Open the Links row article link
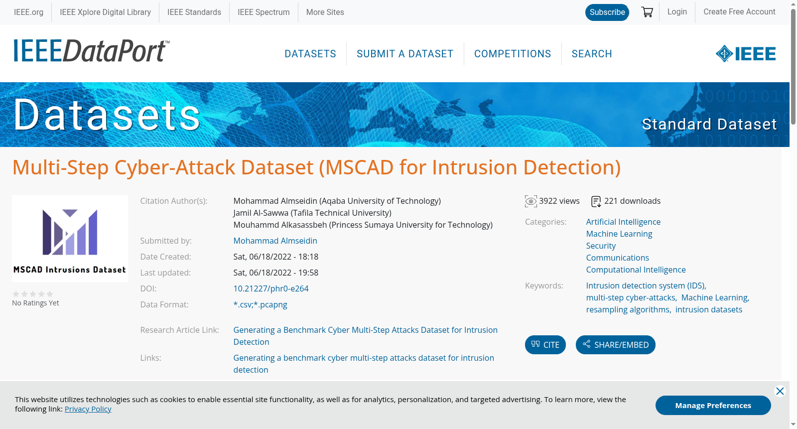The width and height of the screenshot is (797, 429). pos(364,364)
